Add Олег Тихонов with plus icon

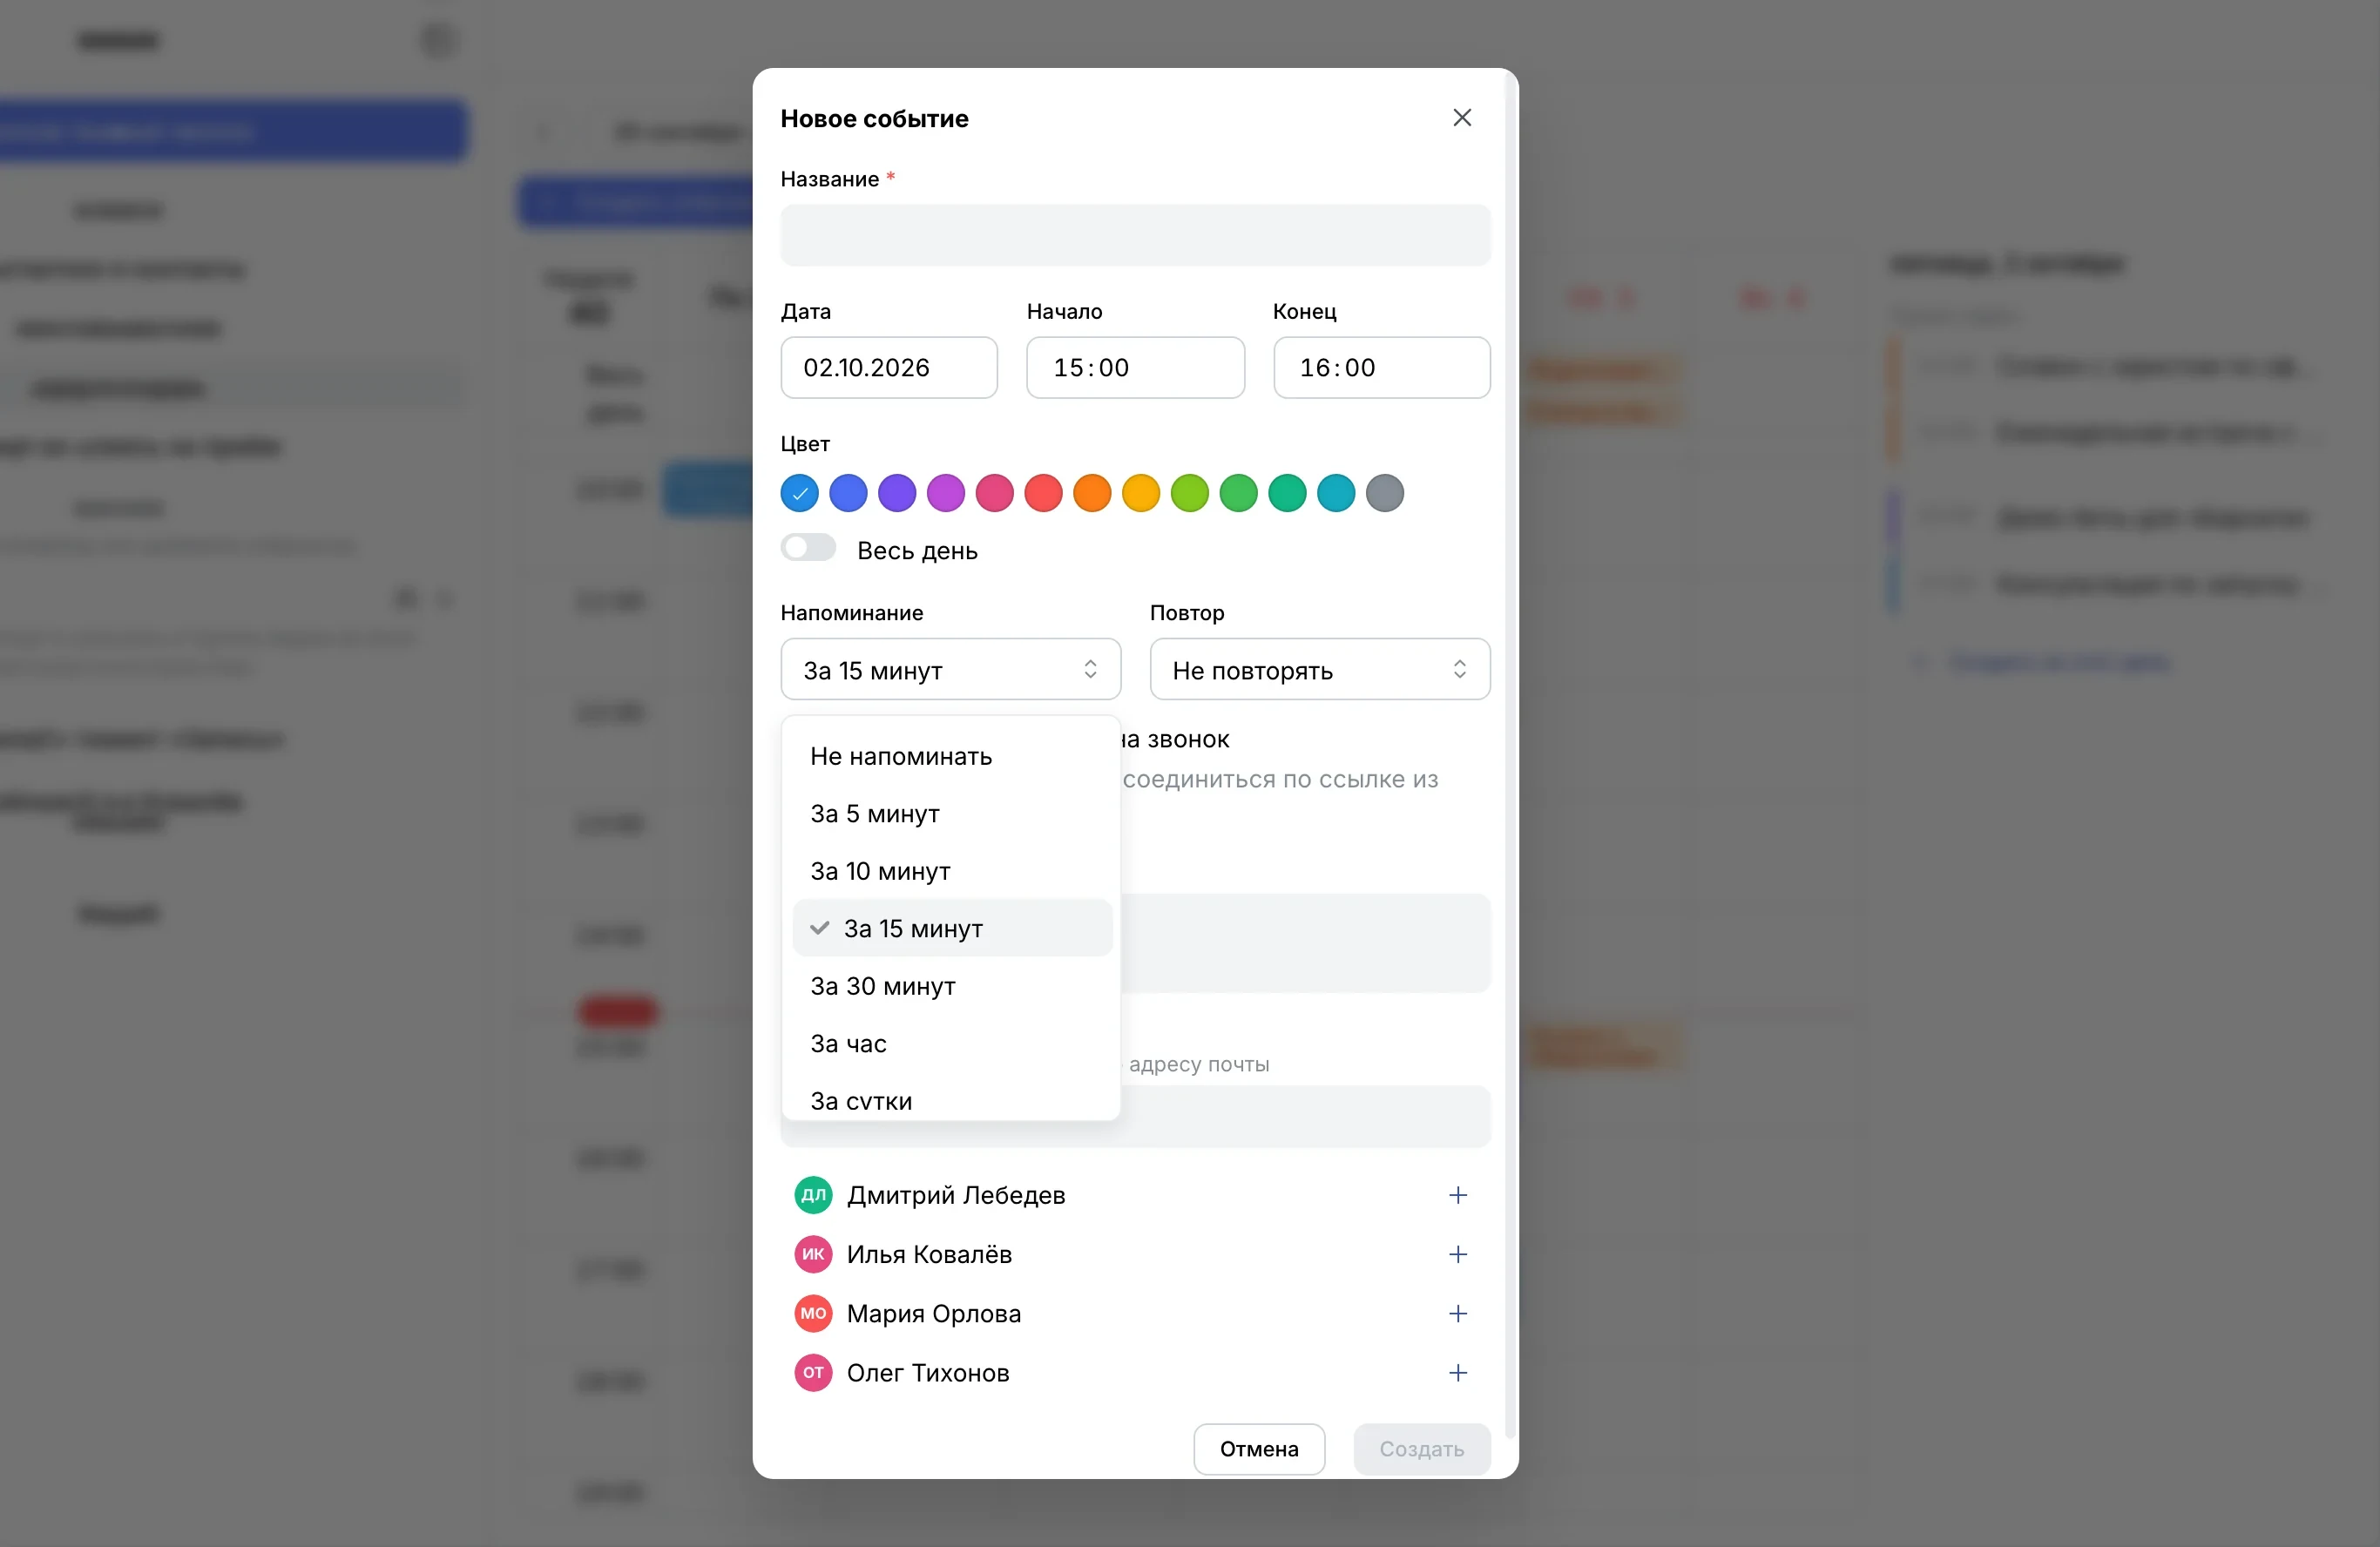tap(1458, 1373)
